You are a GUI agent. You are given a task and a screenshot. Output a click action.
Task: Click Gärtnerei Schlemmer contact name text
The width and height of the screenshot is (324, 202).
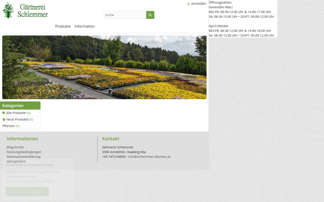tap(118, 147)
